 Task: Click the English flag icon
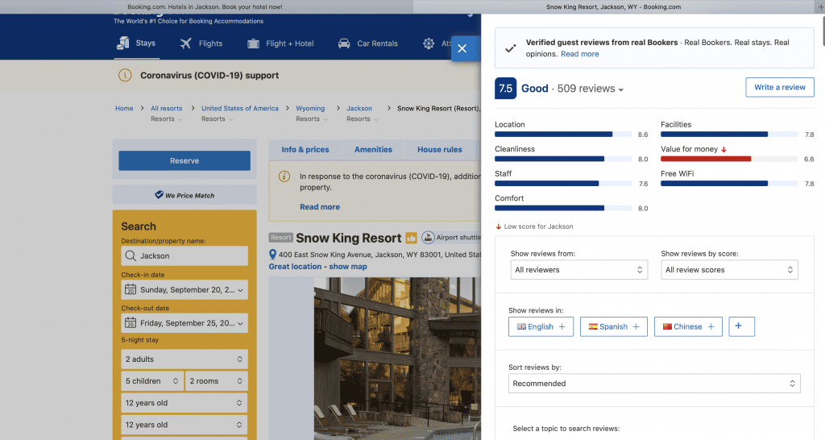(x=521, y=327)
